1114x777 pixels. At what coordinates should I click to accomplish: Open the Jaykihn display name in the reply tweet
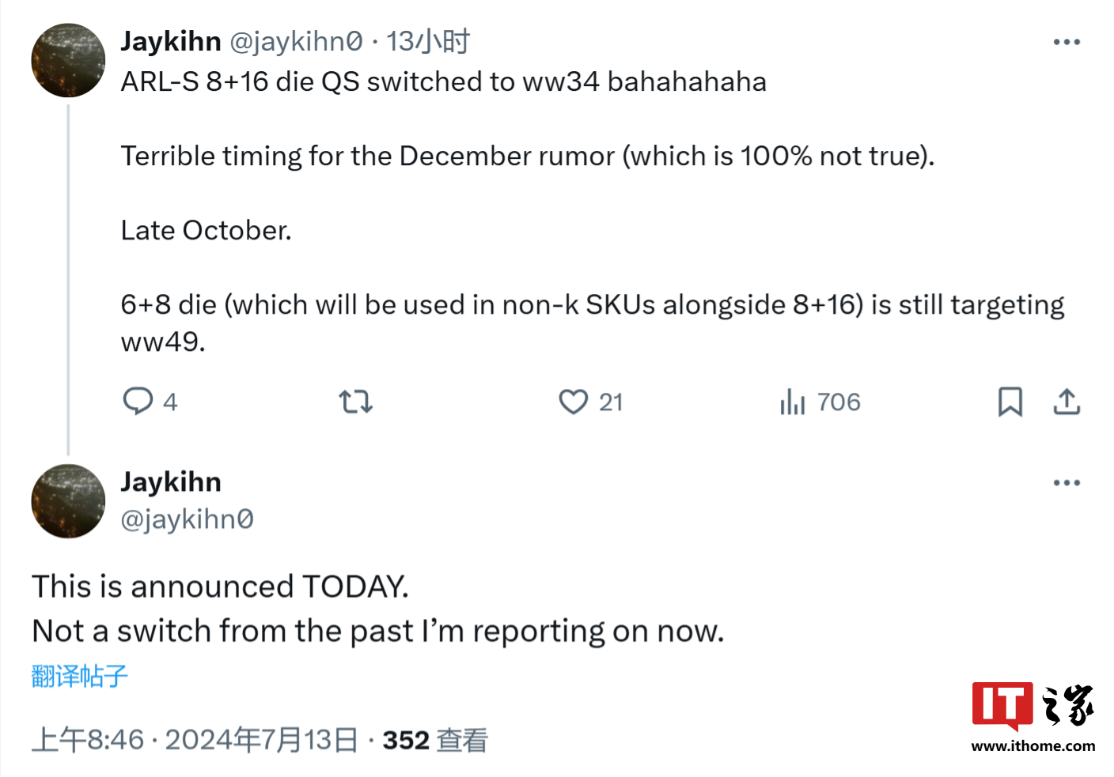pos(171,482)
